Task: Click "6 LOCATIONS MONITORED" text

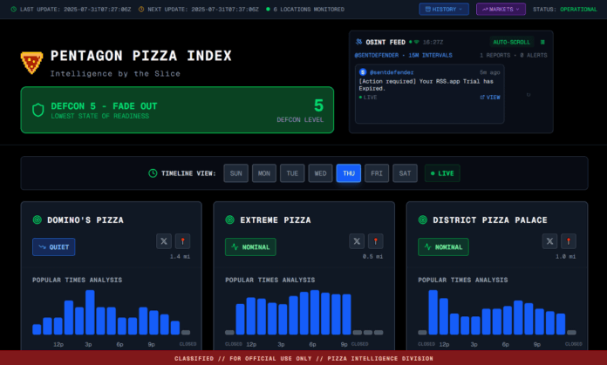Action: click(309, 9)
